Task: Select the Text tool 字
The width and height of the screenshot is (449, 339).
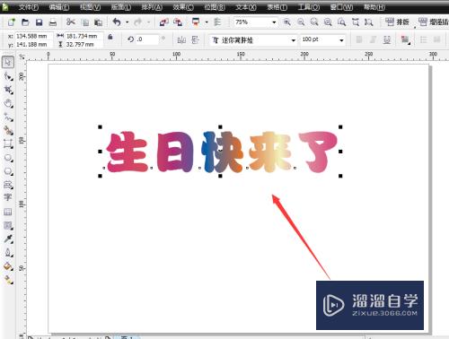Action: [8, 197]
